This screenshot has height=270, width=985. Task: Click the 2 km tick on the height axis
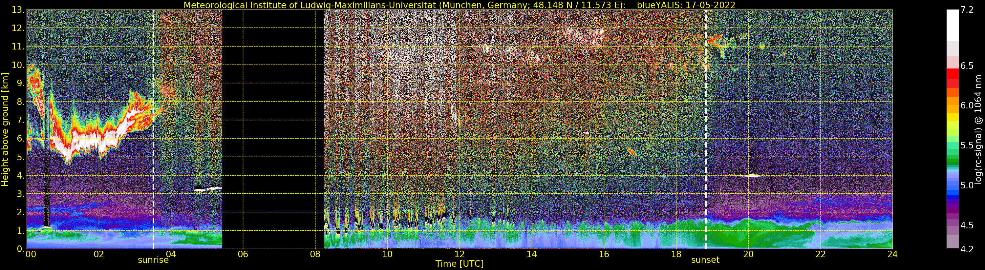(x=20, y=212)
